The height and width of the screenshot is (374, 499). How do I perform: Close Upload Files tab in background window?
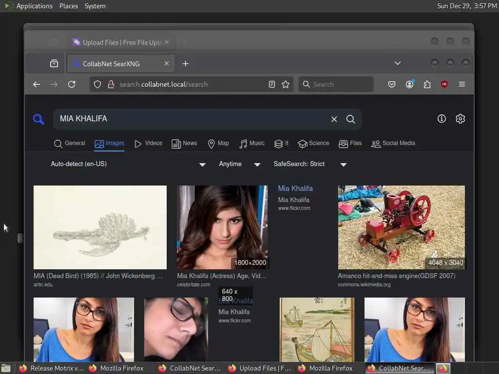[x=167, y=42]
